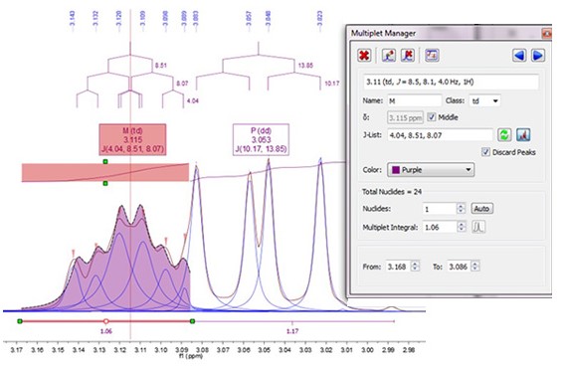Uncheck the Middle checkbox

(x=432, y=116)
